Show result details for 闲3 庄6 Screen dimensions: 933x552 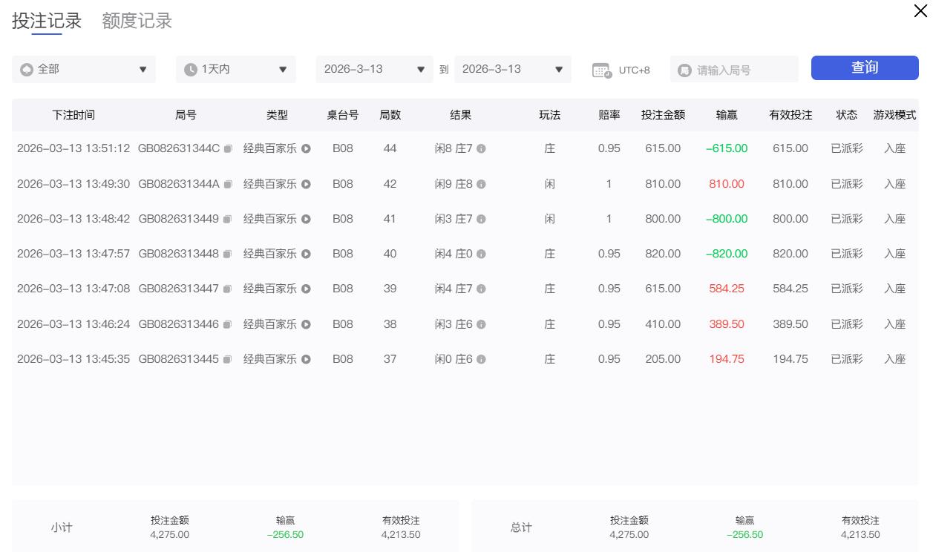pos(481,325)
